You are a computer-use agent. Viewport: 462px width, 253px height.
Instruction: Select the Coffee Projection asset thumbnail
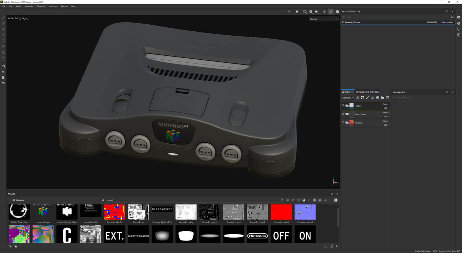pyautogui.click(x=19, y=212)
